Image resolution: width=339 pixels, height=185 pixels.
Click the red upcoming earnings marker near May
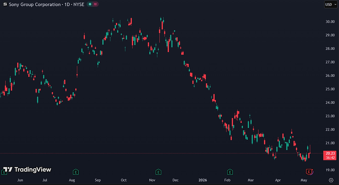tap(309, 172)
